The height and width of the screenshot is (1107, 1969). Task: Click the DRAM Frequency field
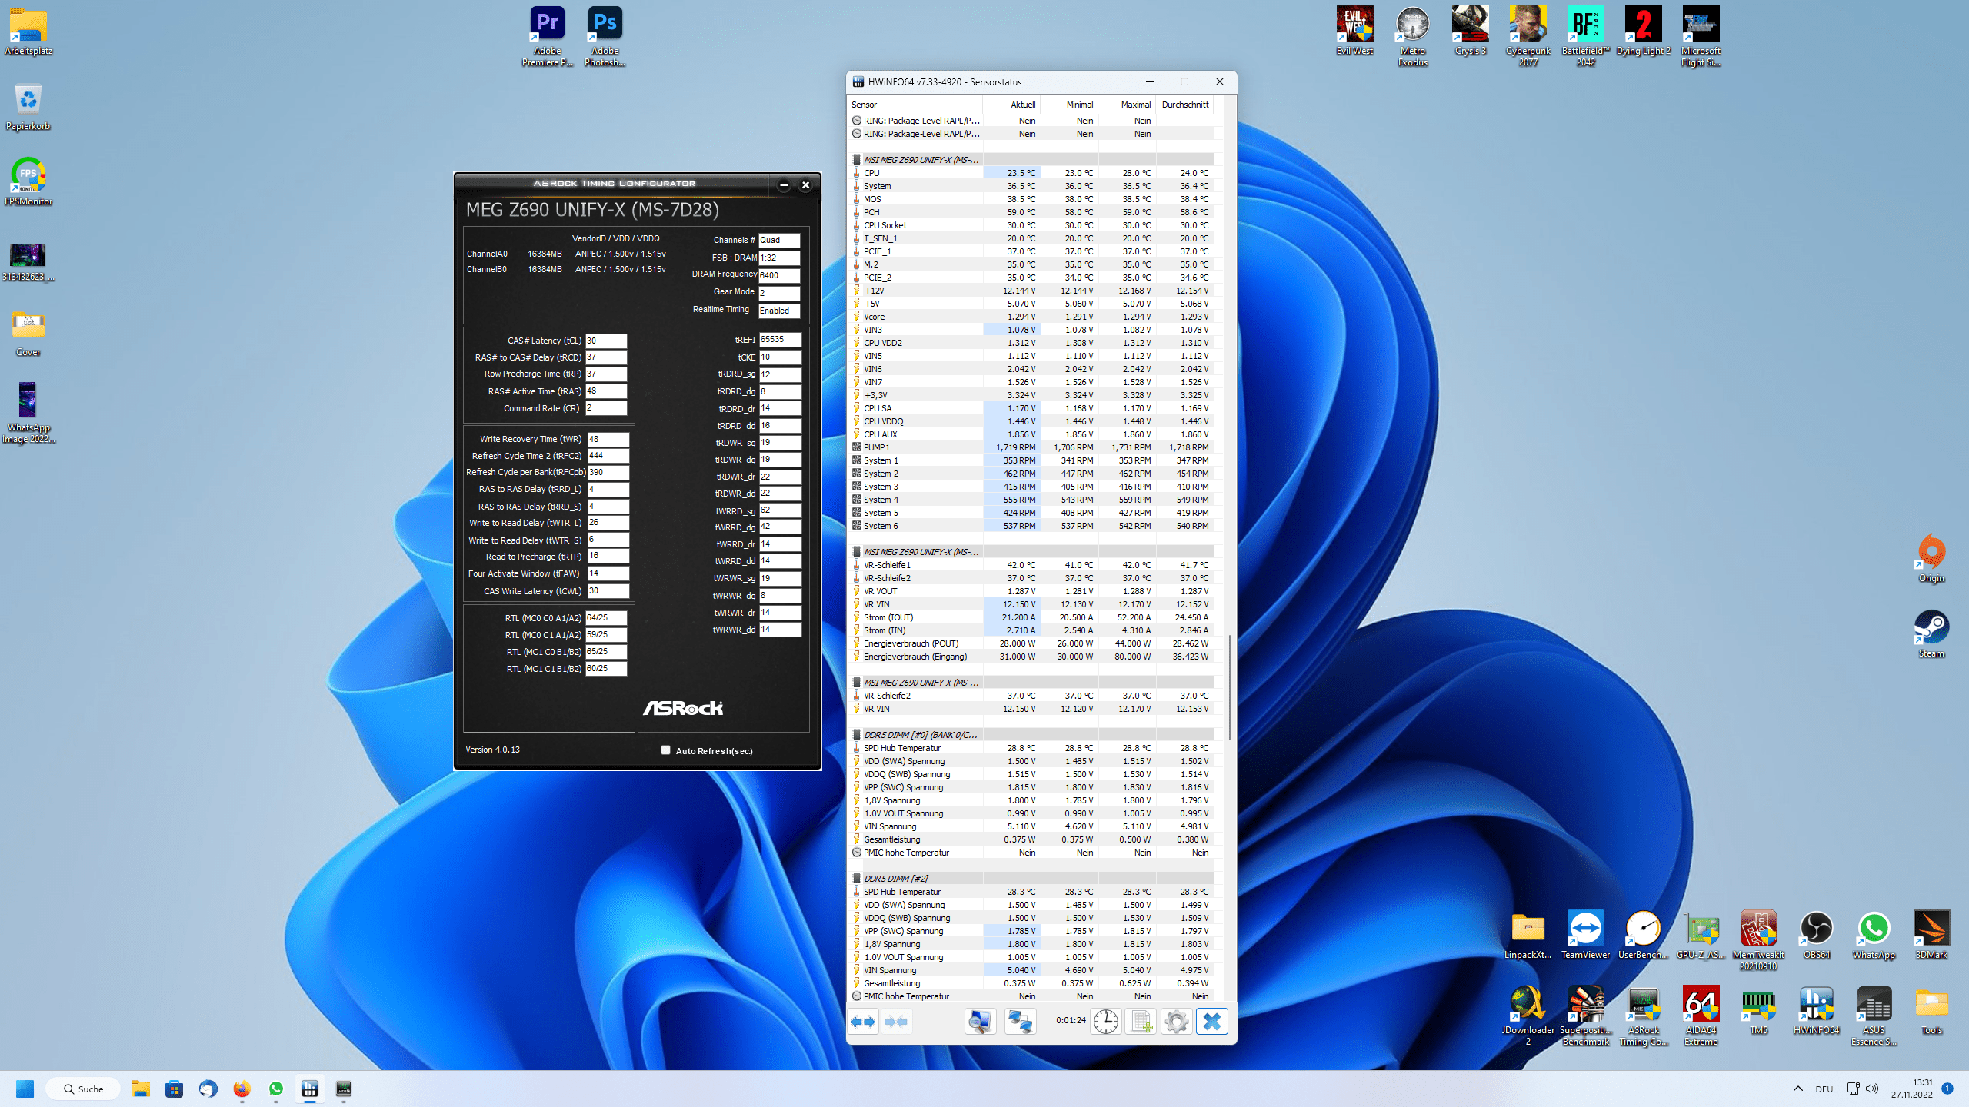[x=779, y=275]
